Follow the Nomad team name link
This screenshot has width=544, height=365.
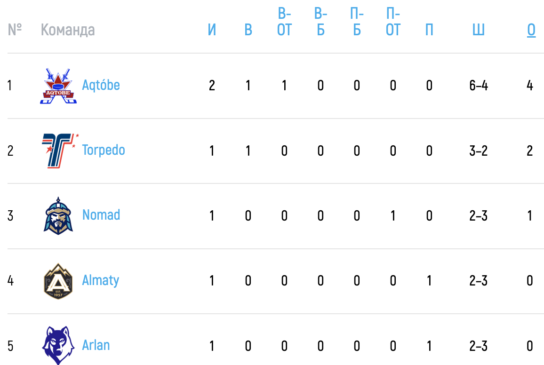tap(101, 215)
